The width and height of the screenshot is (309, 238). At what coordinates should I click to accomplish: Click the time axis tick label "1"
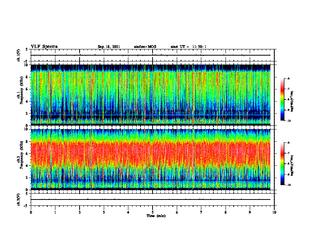pos(55,212)
